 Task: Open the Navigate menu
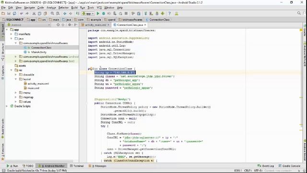(29, 8)
